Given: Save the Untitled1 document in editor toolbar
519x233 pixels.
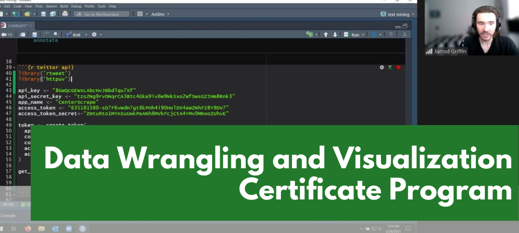Looking at the screenshot, I should (x=35, y=35).
